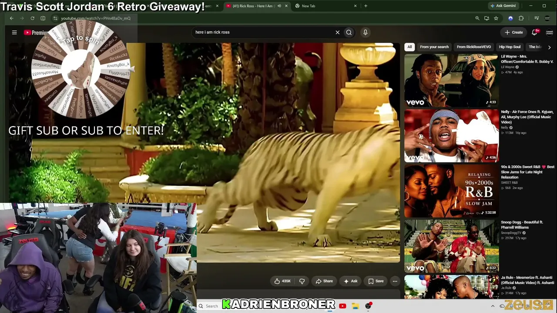This screenshot has width=557, height=313.
Task: Click the YouTube Premium logo
Action: [36, 33]
